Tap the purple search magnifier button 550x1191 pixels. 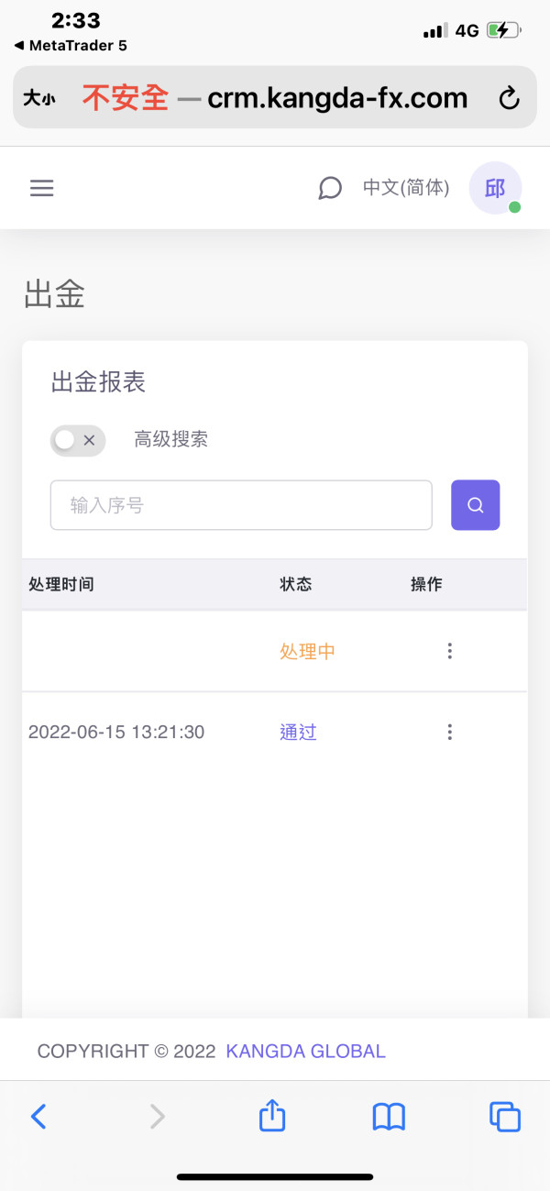pos(475,505)
